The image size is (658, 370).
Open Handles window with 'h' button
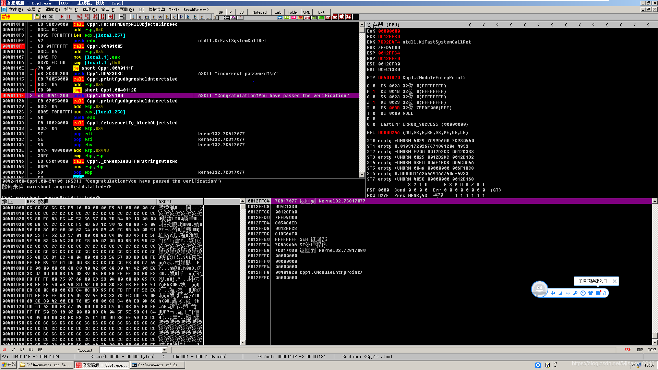pyautogui.click(x=167, y=16)
